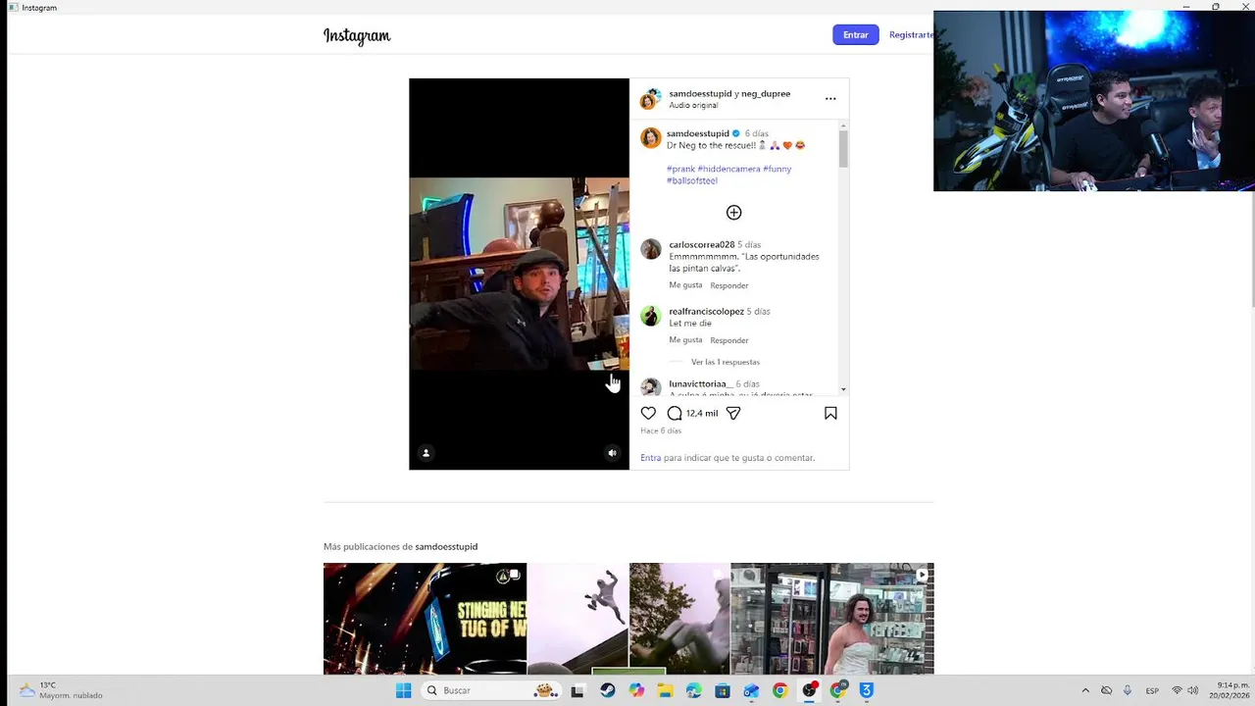Open Microsoft Store from the taskbar

723,690
